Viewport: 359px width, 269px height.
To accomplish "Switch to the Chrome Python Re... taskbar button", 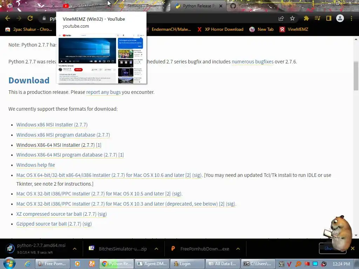I will point(116,264).
